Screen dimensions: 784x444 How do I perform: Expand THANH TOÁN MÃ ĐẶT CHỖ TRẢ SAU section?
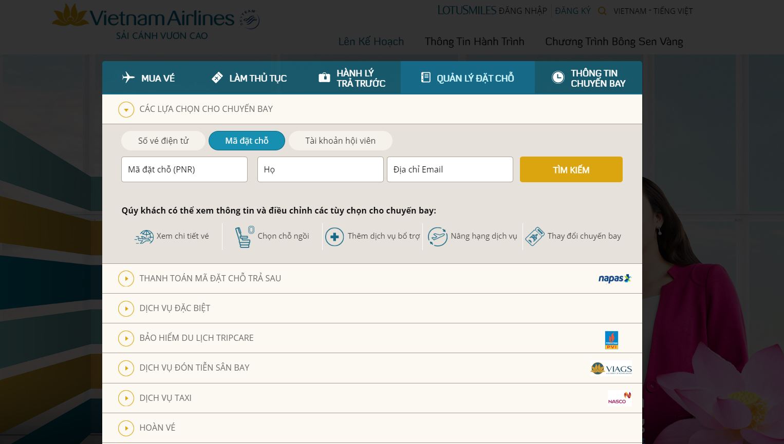click(x=126, y=278)
